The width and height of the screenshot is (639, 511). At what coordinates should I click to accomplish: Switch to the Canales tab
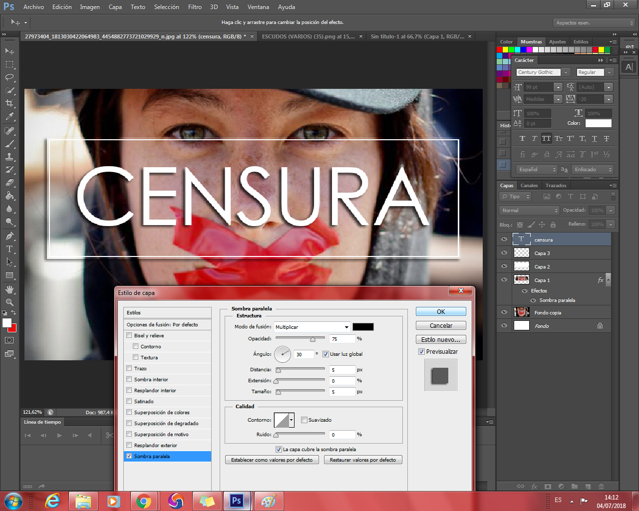coord(529,186)
